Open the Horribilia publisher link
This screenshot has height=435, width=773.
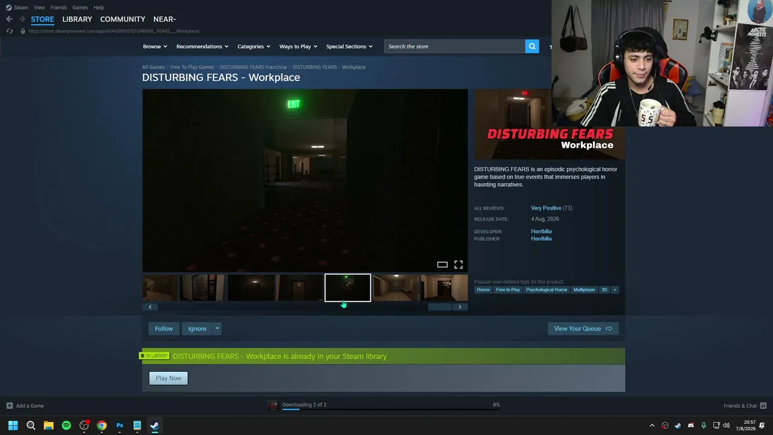click(x=541, y=239)
